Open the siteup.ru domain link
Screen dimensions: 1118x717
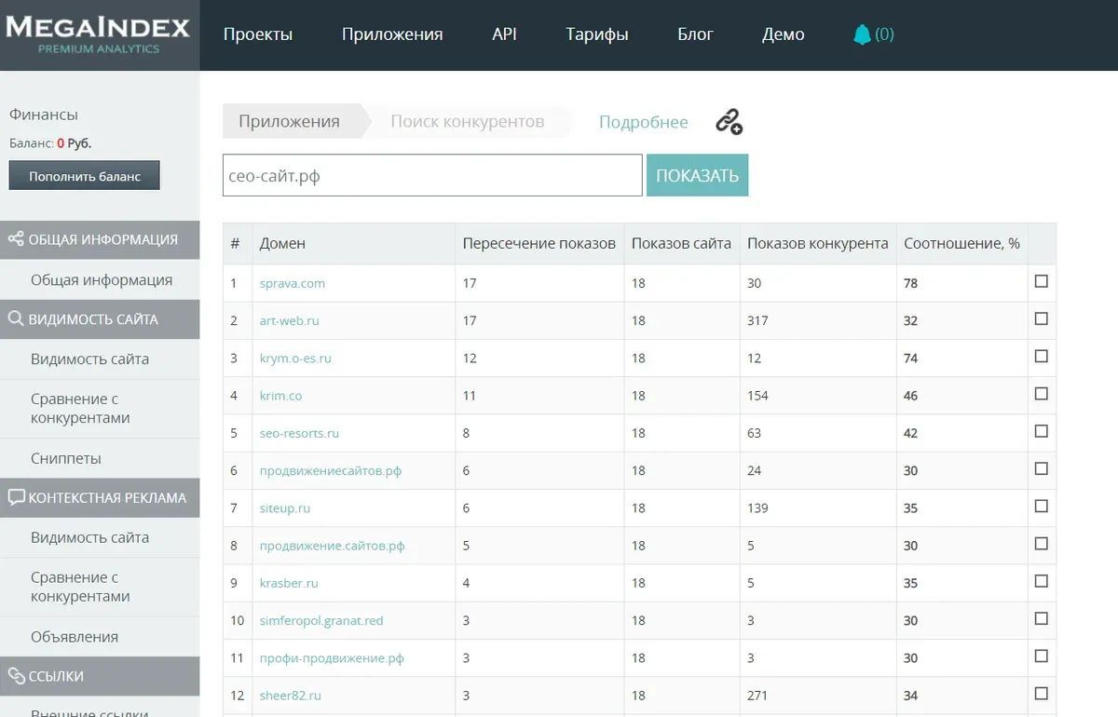coord(285,508)
